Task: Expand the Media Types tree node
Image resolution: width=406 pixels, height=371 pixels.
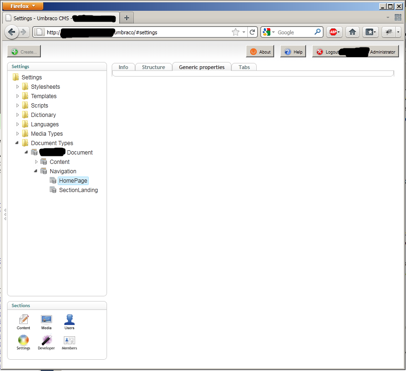Action: click(x=17, y=134)
